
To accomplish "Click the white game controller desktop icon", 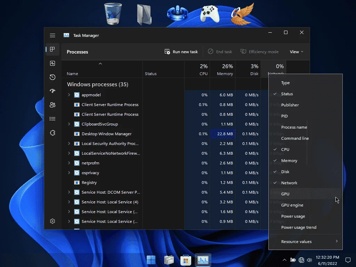I will pos(210,14).
